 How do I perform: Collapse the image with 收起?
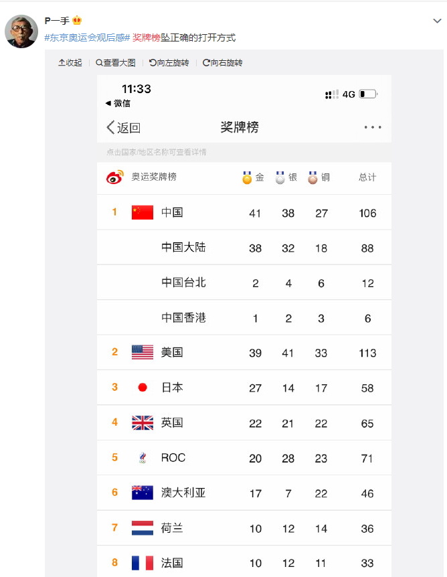click(x=70, y=63)
